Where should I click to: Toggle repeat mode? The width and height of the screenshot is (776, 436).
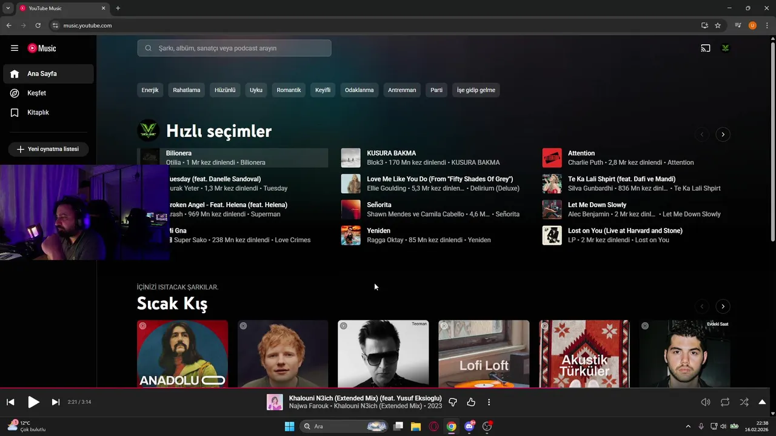(x=725, y=402)
